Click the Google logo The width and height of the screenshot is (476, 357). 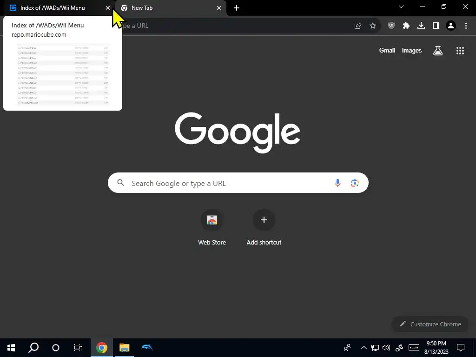pyautogui.click(x=238, y=132)
